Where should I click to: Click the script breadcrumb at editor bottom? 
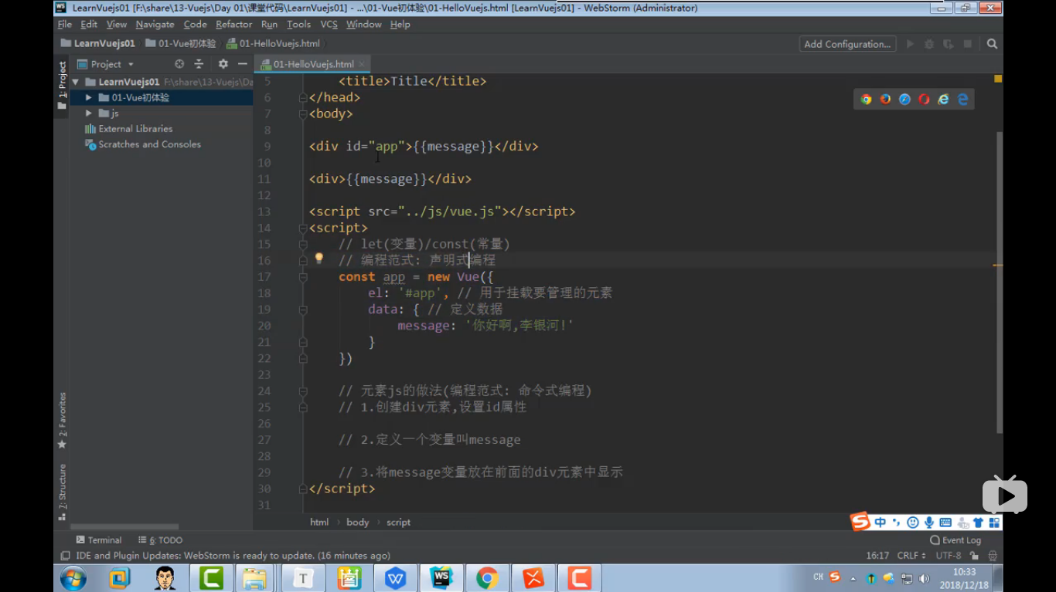(398, 523)
